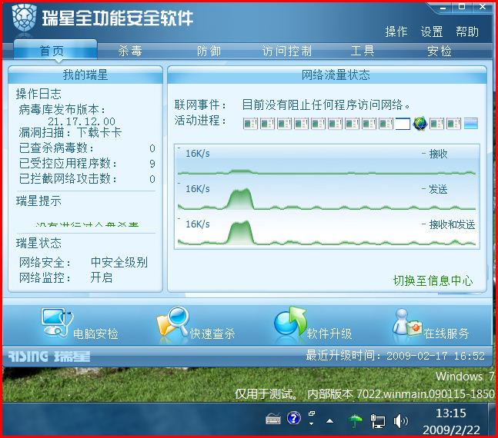
Task: Click 已查杀病毒数 row
Action: tap(87, 148)
